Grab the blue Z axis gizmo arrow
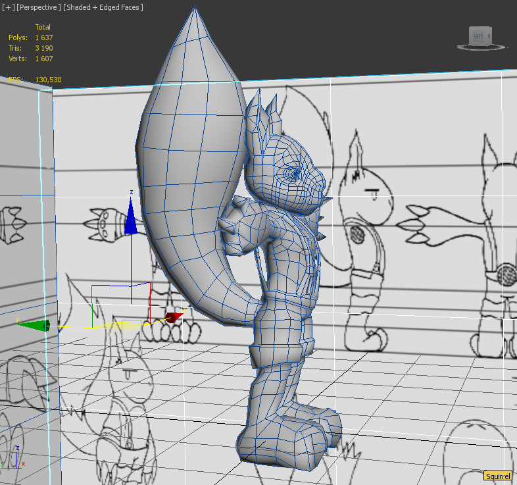517x485 pixels. click(x=131, y=216)
